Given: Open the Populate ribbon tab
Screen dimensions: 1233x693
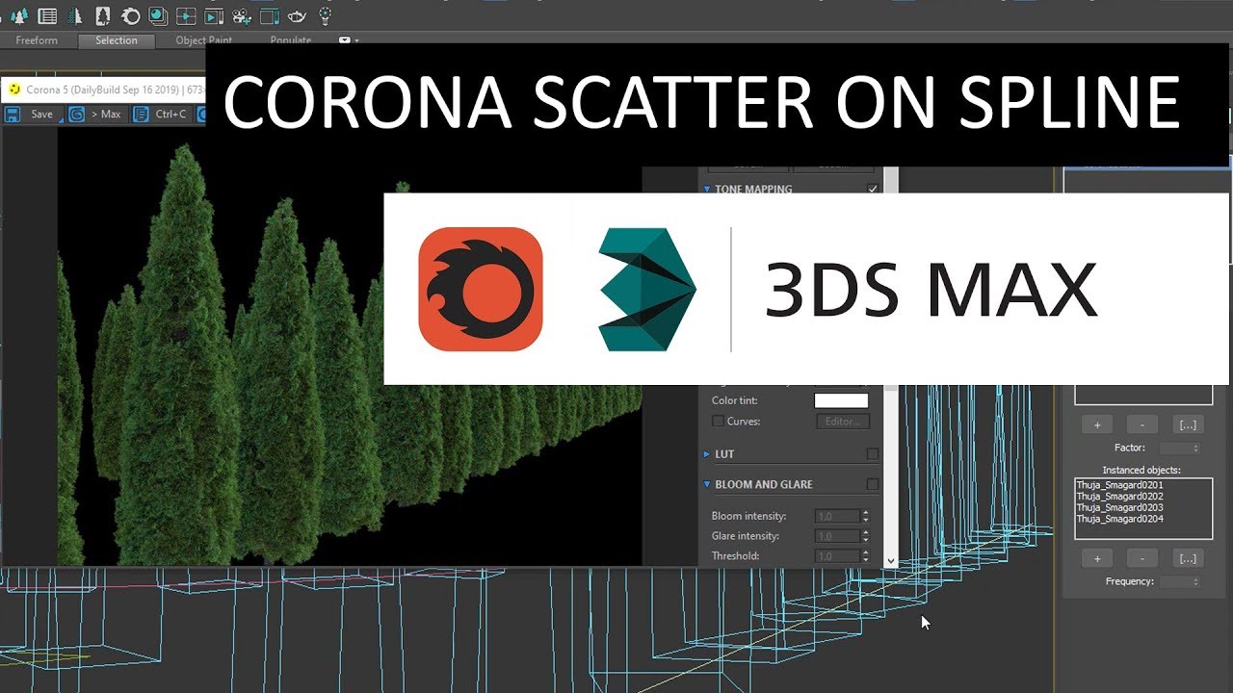Looking at the screenshot, I should (x=290, y=40).
